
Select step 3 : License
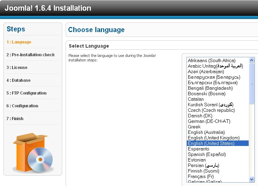[17, 67]
